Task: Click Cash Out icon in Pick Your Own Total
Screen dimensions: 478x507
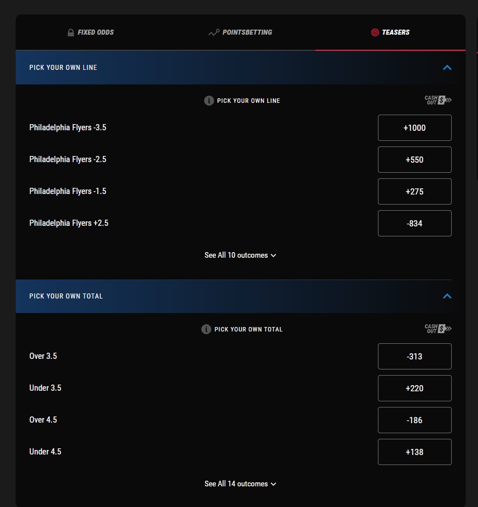Action: pyautogui.click(x=438, y=329)
